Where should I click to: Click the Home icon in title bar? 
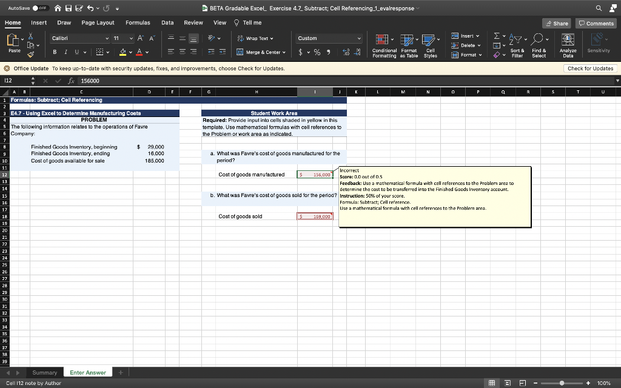(58, 8)
